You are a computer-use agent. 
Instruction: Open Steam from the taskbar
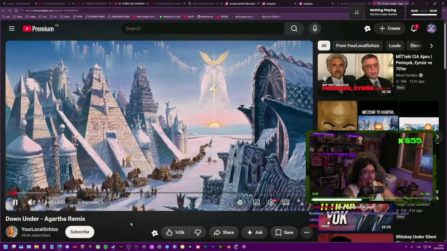[113, 247]
